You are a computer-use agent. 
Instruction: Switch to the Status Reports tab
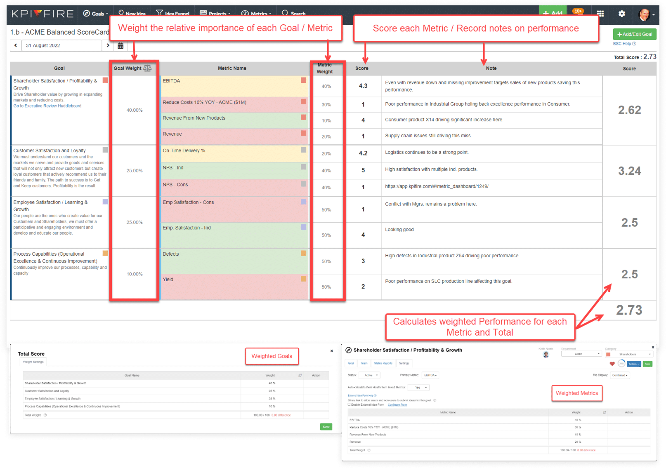pos(383,363)
